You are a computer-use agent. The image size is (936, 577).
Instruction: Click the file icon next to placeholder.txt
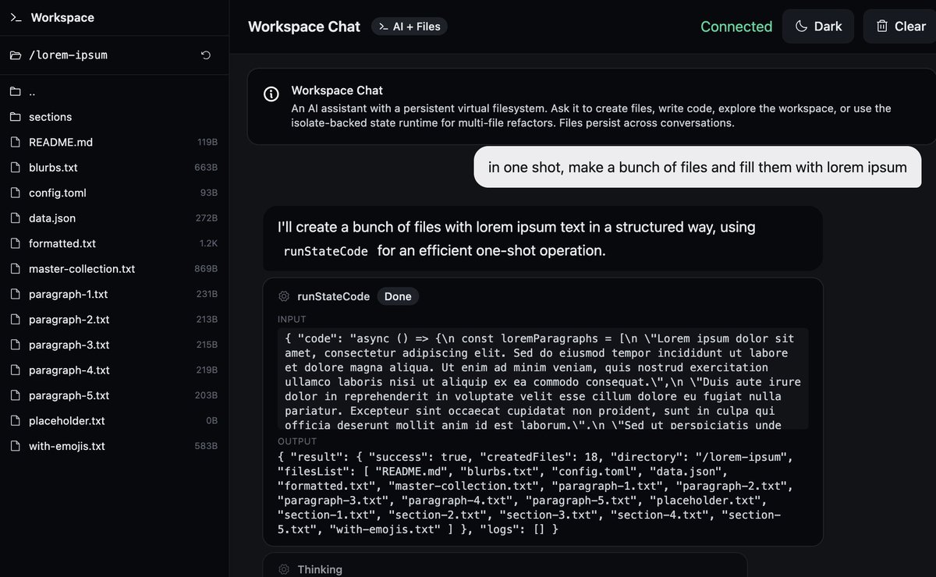point(16,421)
